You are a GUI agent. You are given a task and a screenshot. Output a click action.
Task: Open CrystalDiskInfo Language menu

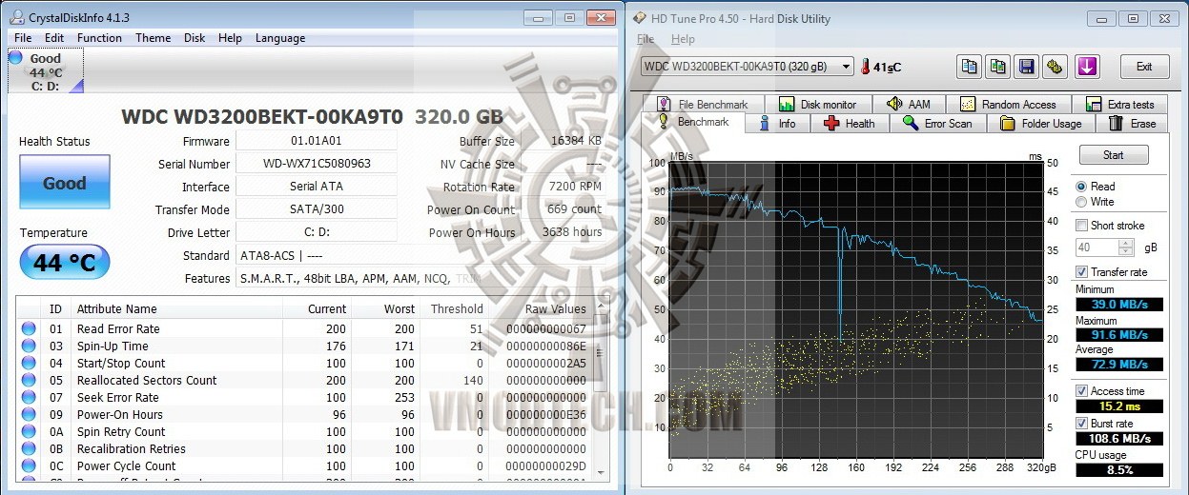[280, 38]
